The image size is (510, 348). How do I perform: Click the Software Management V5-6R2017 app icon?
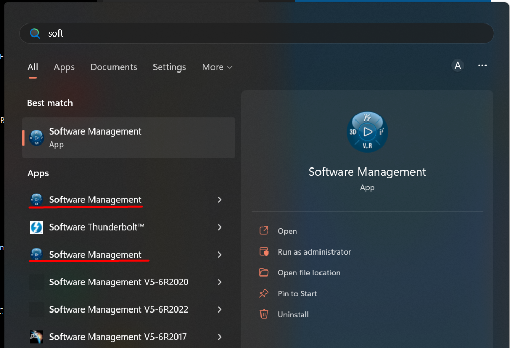point(37,337)
